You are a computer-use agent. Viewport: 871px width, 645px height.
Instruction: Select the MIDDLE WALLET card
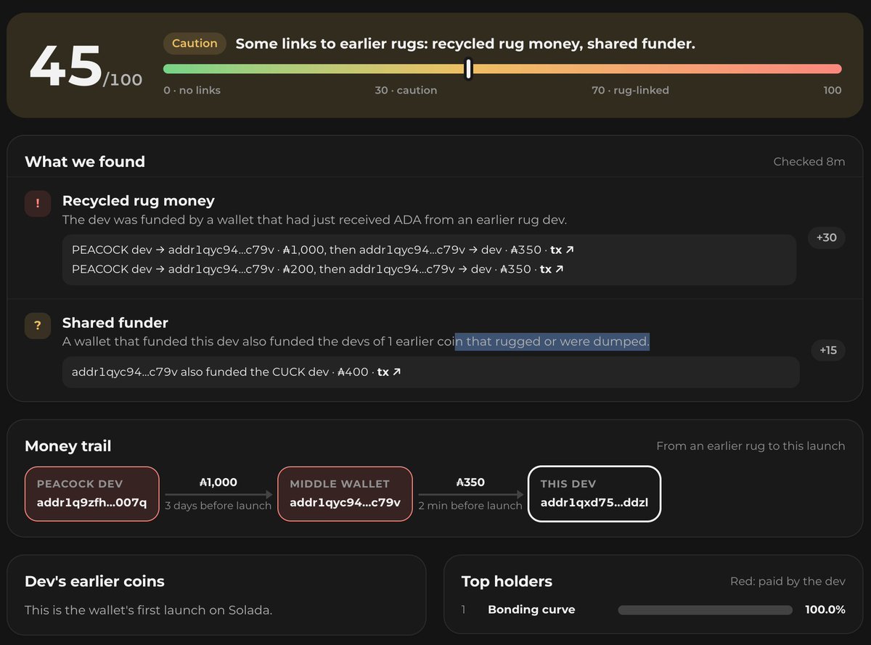point(345,493)
